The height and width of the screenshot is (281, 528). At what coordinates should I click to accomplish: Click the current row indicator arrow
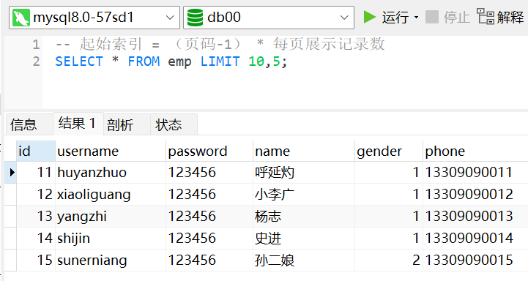coord(12,172)
